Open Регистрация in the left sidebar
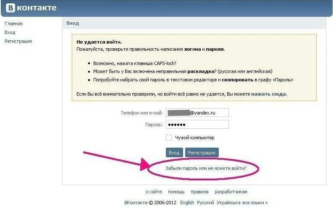333x208 pixels. (18, 42)
